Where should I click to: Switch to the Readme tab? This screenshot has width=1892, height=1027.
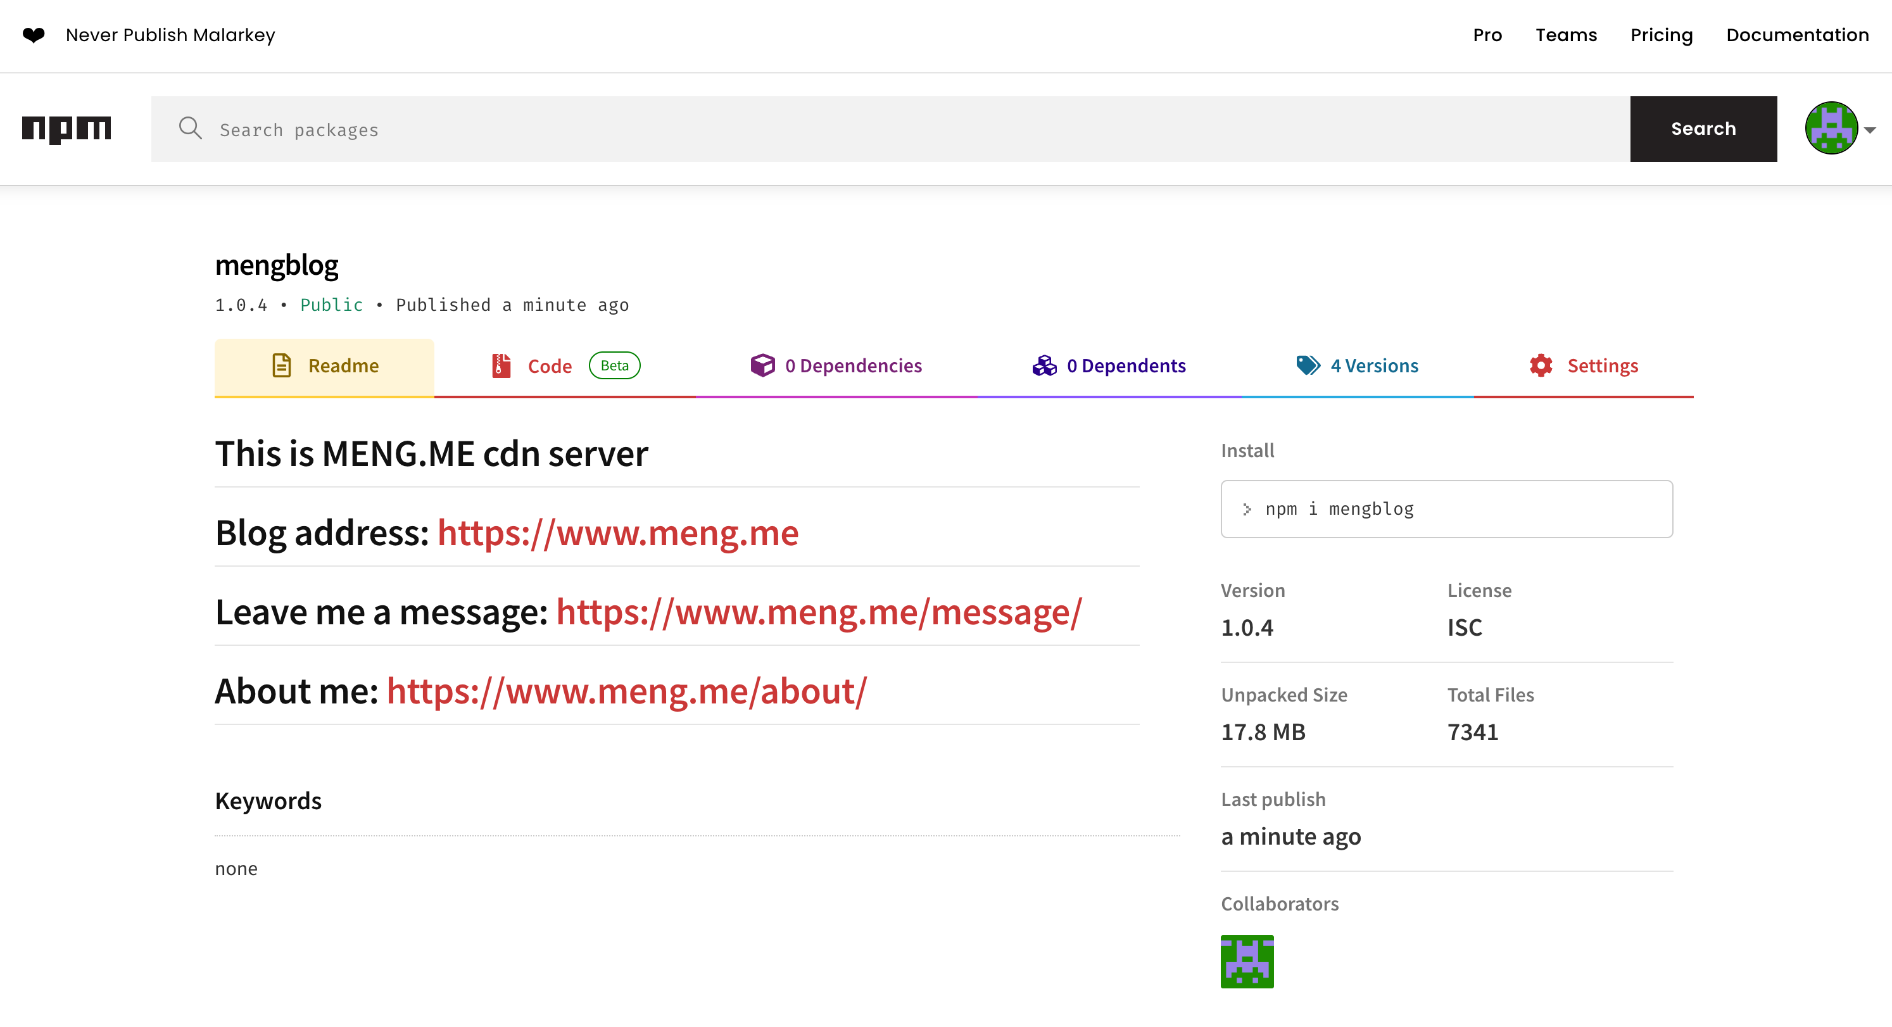[324, 367]
